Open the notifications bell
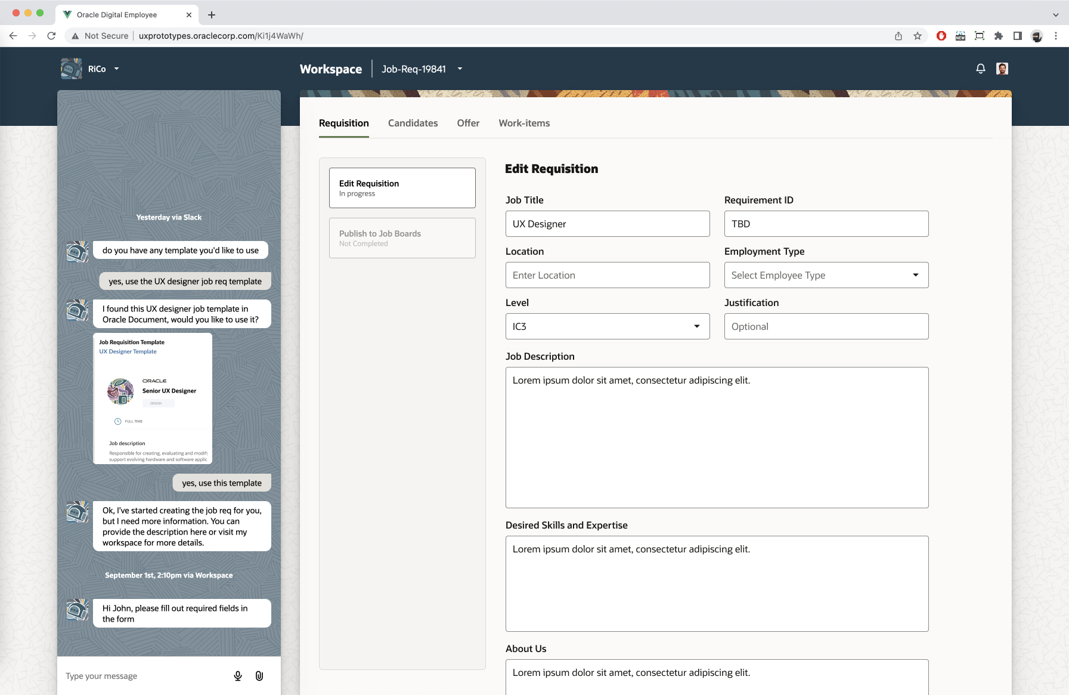 tap(981, 69)
